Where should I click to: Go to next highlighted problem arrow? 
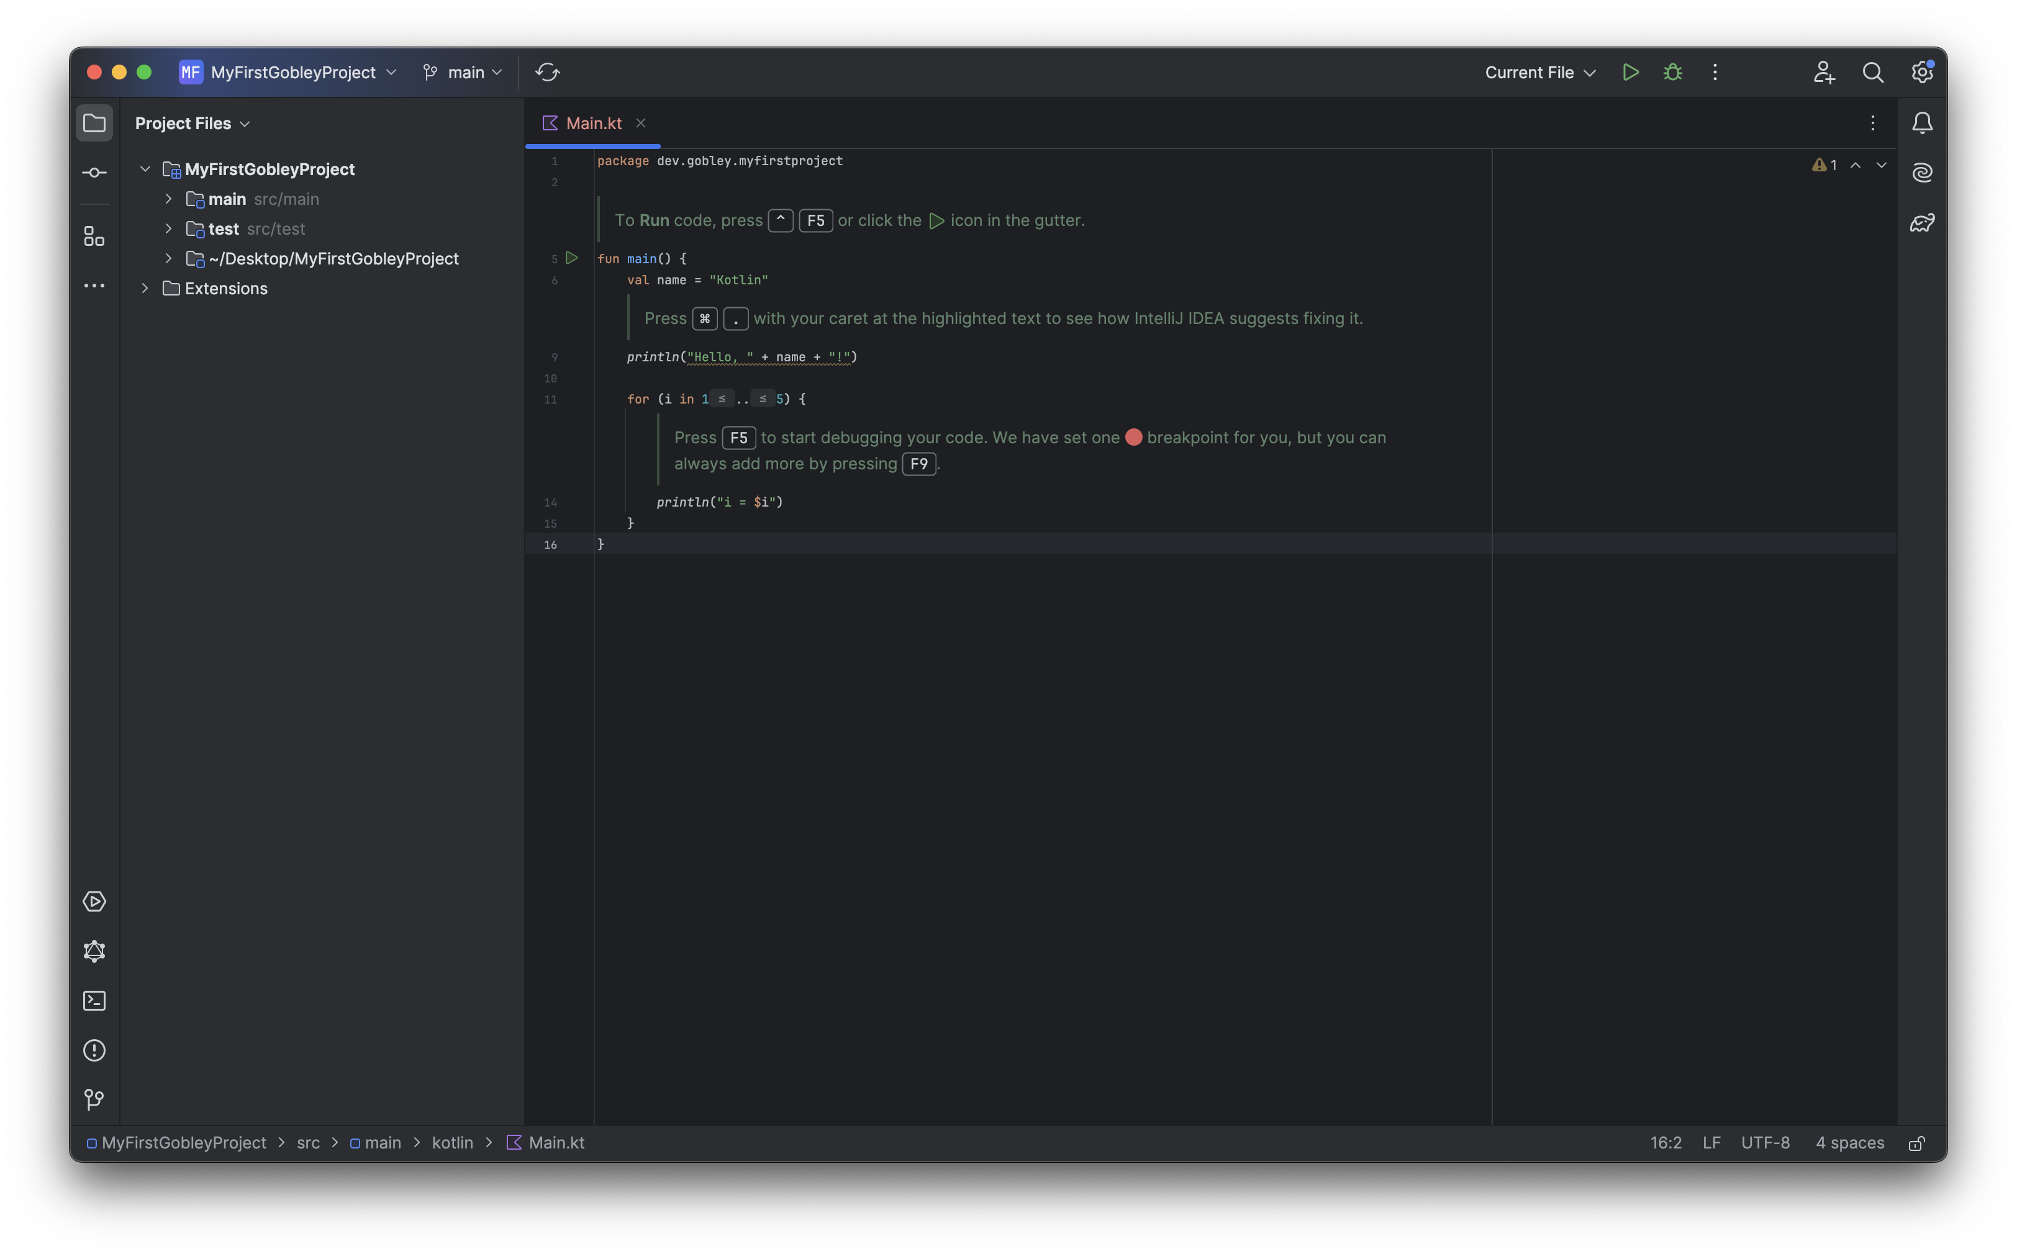point(1882,165)
